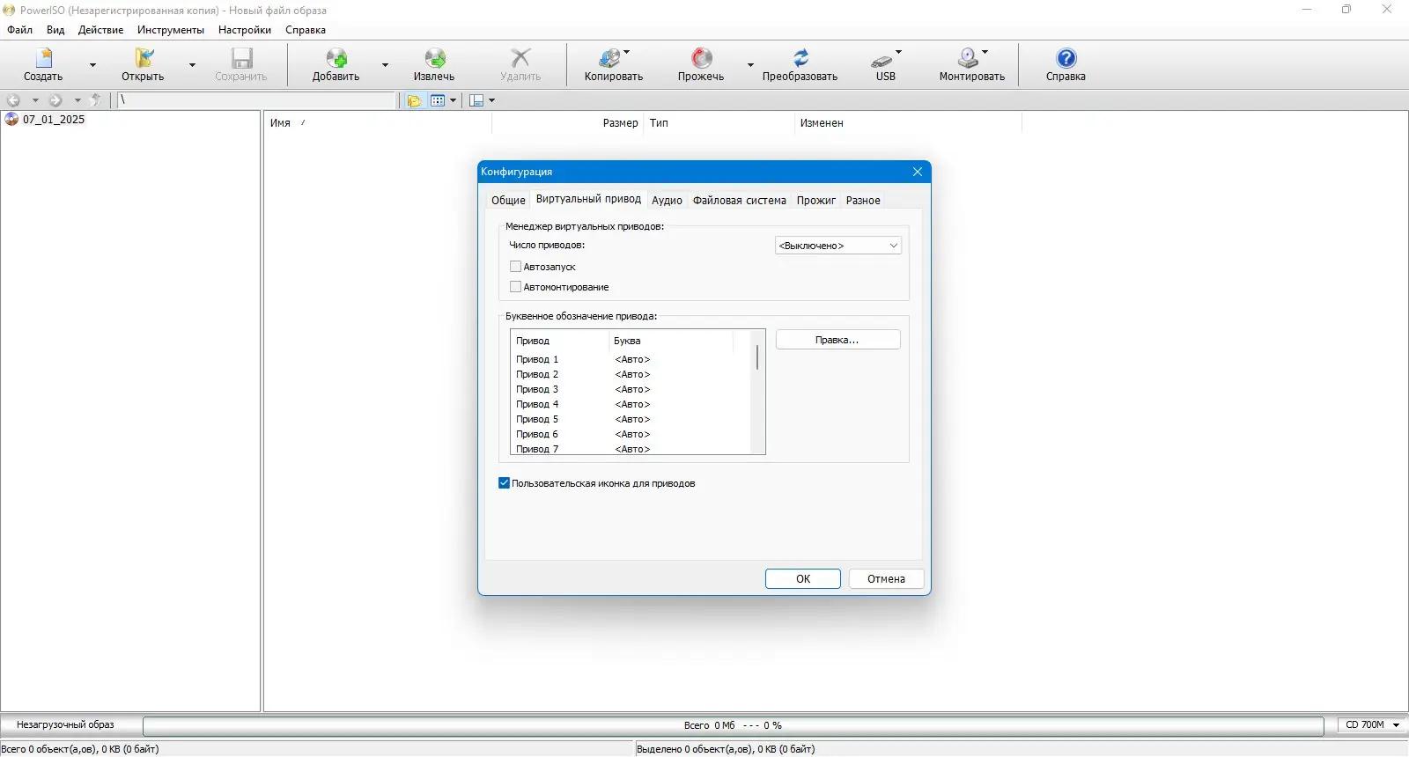This screenshot has width=1409, height=757.
Task: Sort file list by Тип column
Action: 719,123
